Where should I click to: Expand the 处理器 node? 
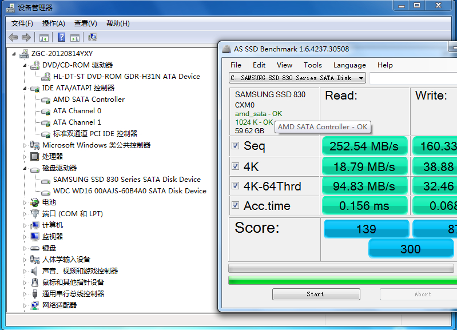(25, 157)
